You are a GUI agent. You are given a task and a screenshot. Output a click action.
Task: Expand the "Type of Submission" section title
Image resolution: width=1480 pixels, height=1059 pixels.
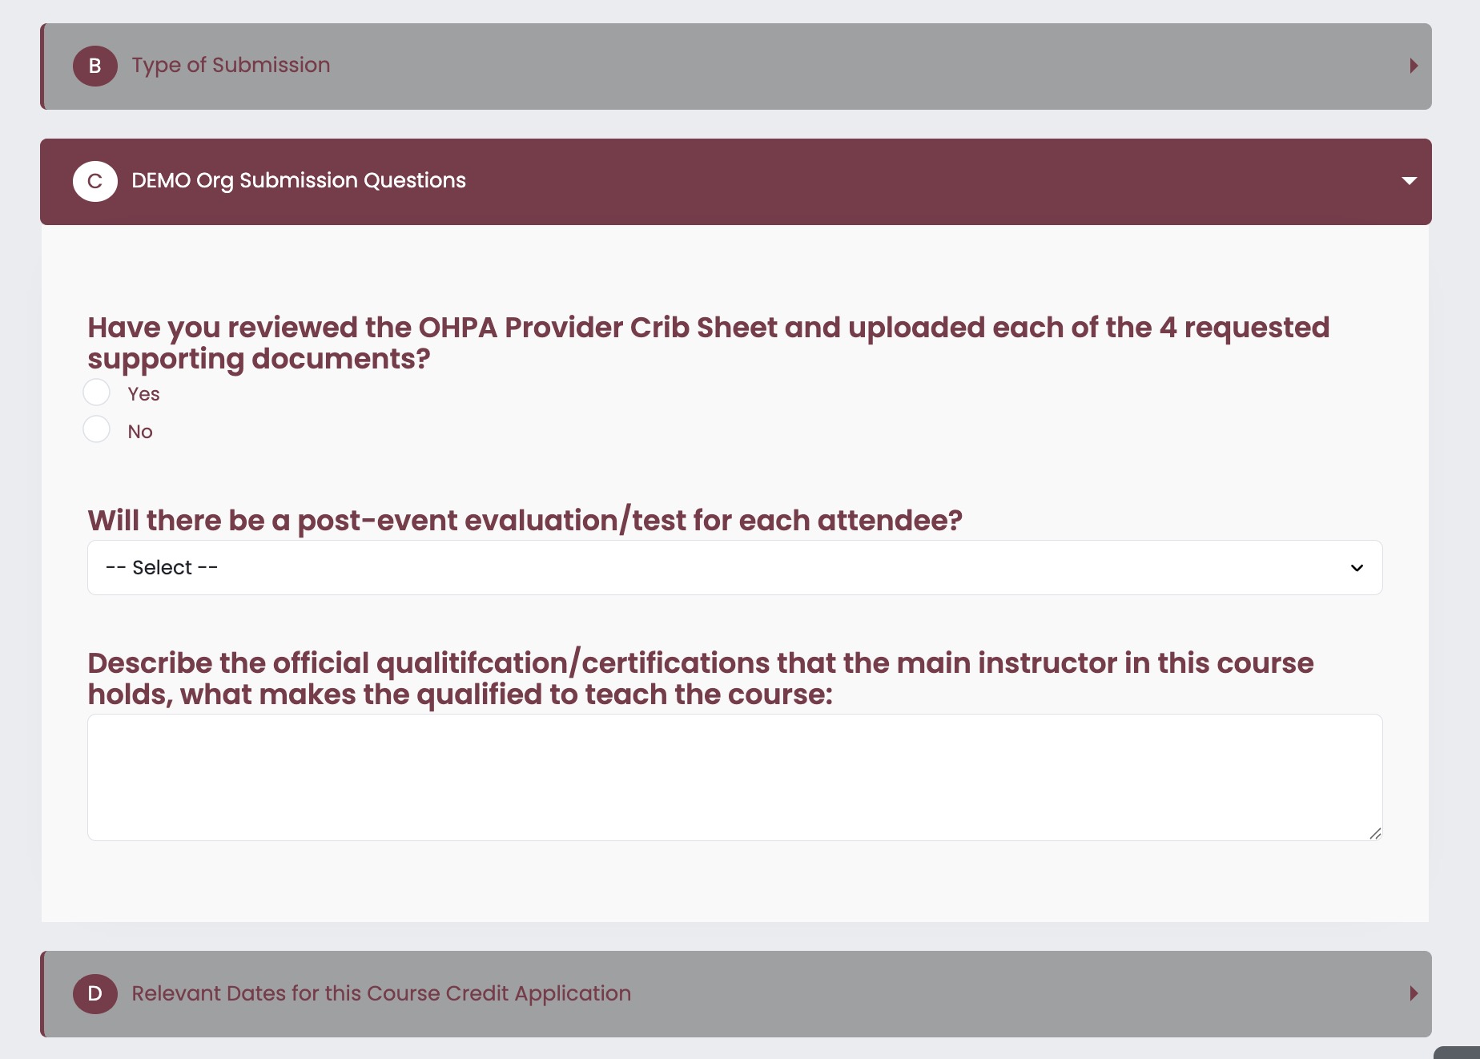tap(231, 65)
